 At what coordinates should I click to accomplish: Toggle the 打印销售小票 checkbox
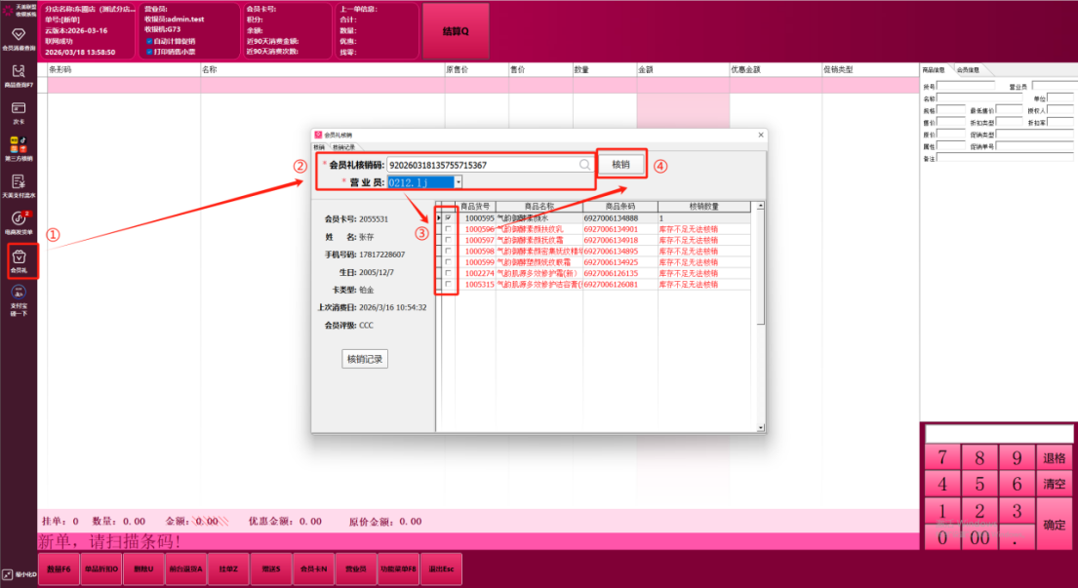tap(149, 51)
